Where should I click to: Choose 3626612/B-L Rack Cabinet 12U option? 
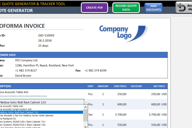click(42, 122)
